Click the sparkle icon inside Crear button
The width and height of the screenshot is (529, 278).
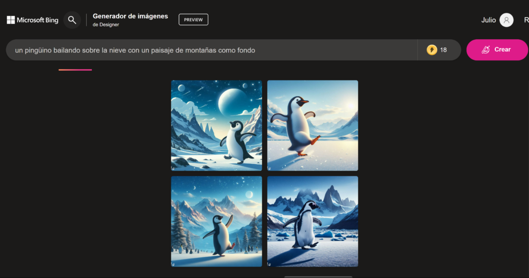coord(486,50)
